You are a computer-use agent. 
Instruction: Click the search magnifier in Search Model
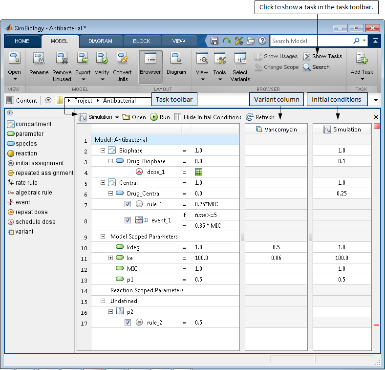coord(356,41)
